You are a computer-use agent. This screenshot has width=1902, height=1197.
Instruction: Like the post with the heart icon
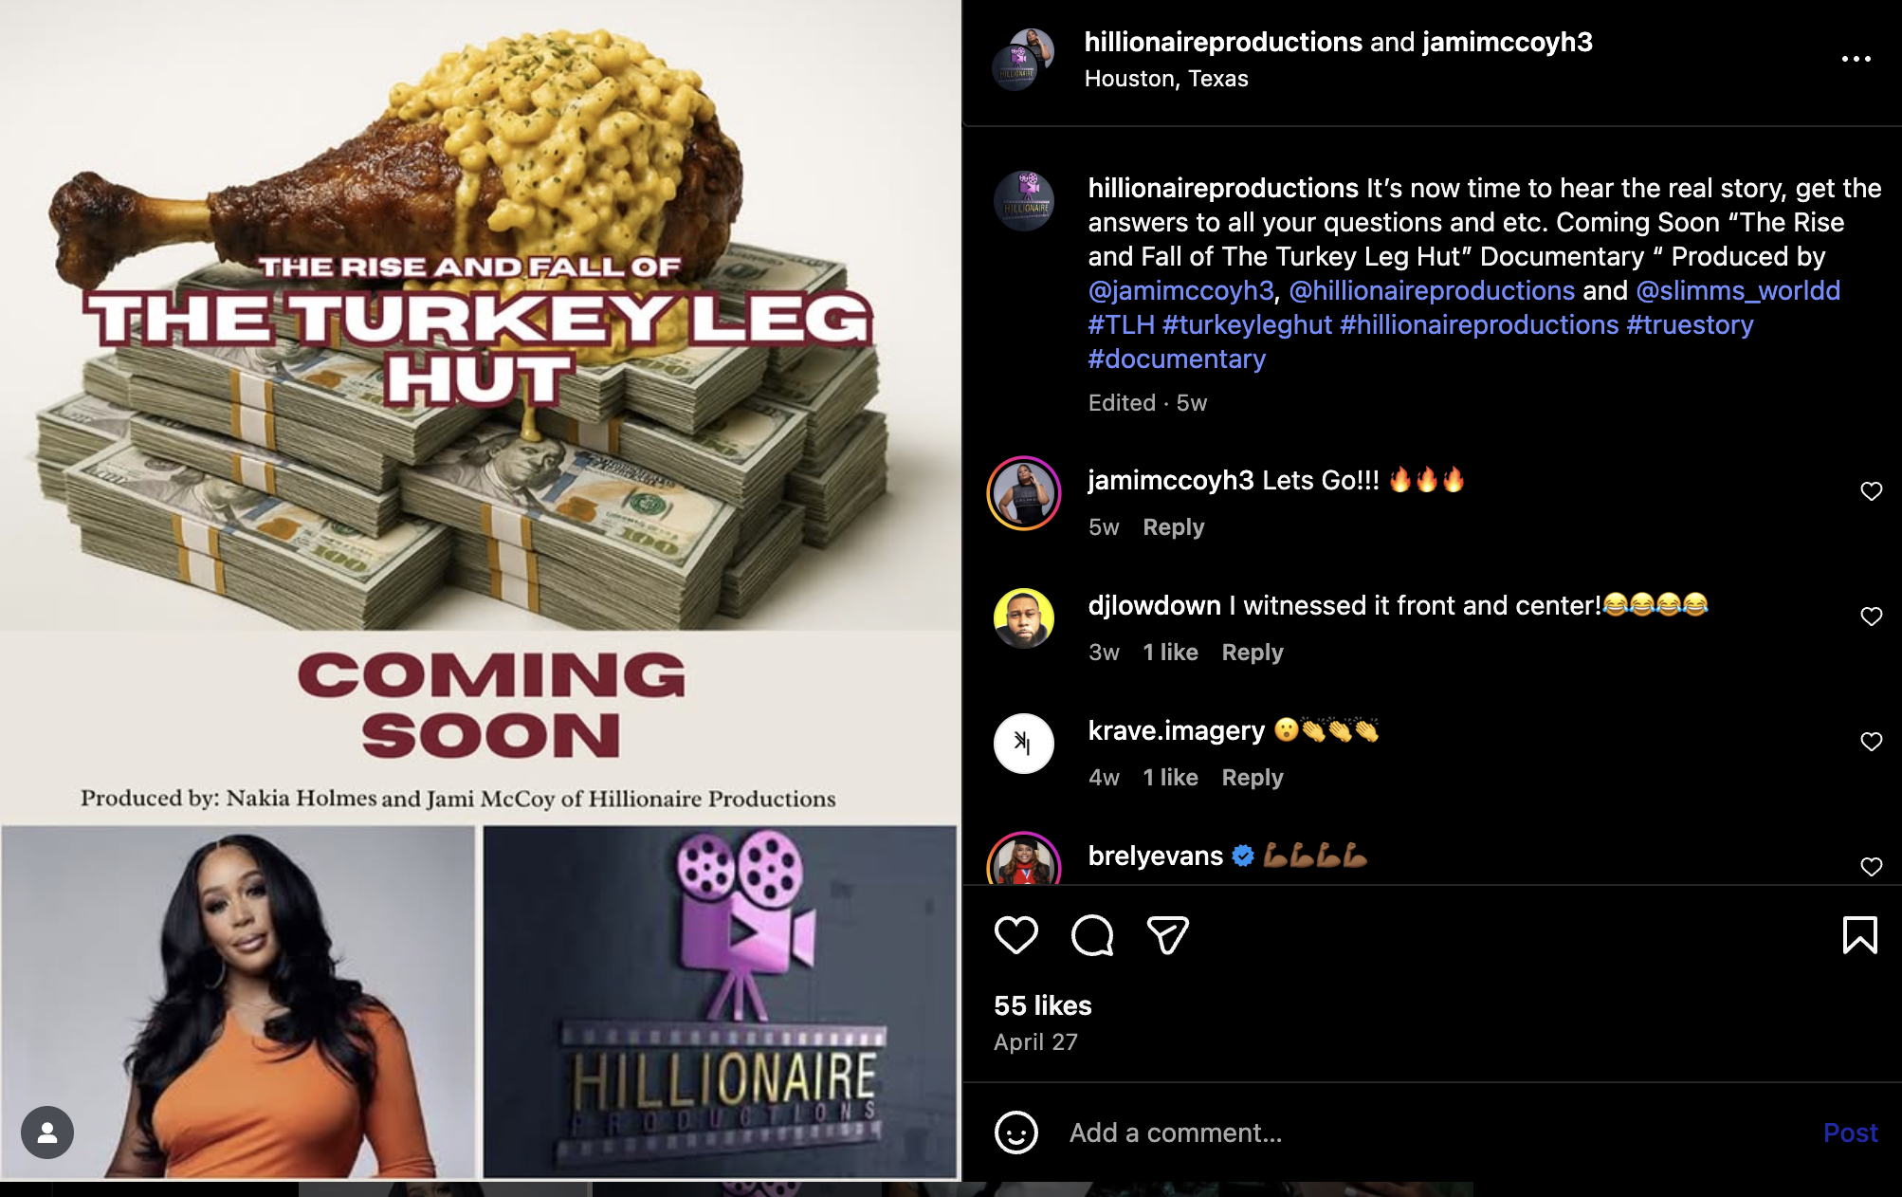(x=1015, y=935)
